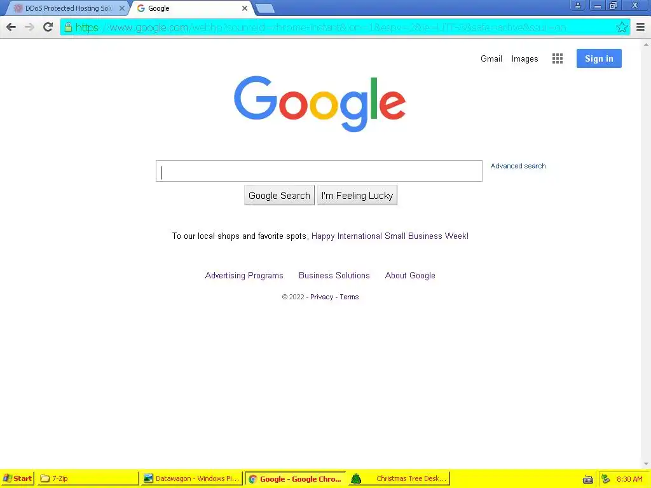
Task: Click the Google logo
Action: [320, 104]
